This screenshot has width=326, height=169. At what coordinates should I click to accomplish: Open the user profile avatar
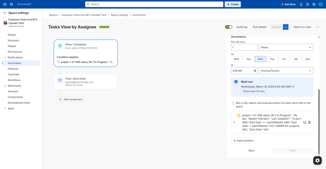point(320,4)
